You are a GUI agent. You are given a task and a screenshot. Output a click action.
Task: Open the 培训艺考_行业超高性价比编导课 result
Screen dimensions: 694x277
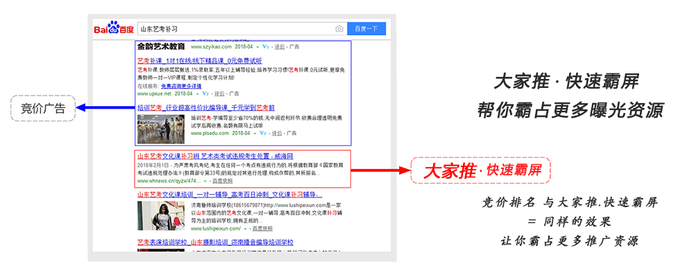206,107
